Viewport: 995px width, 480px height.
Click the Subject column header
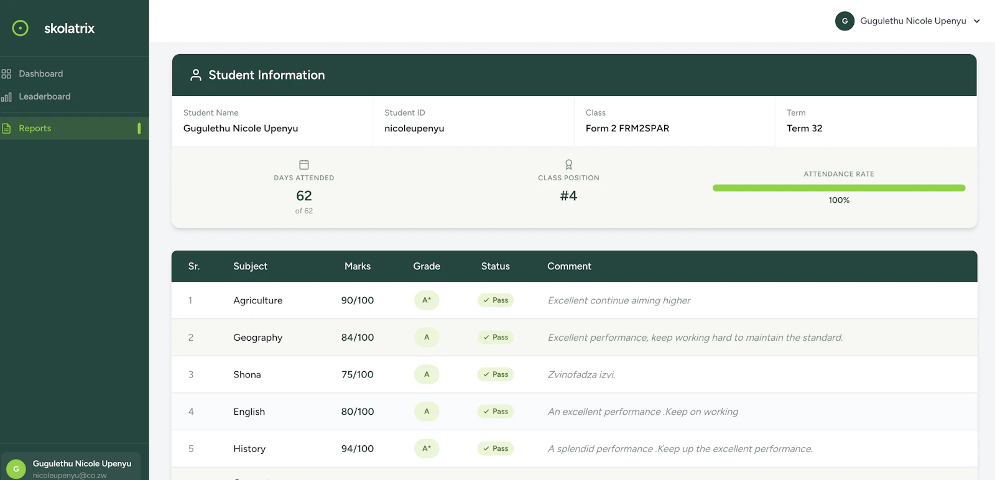tap(250, 266)
